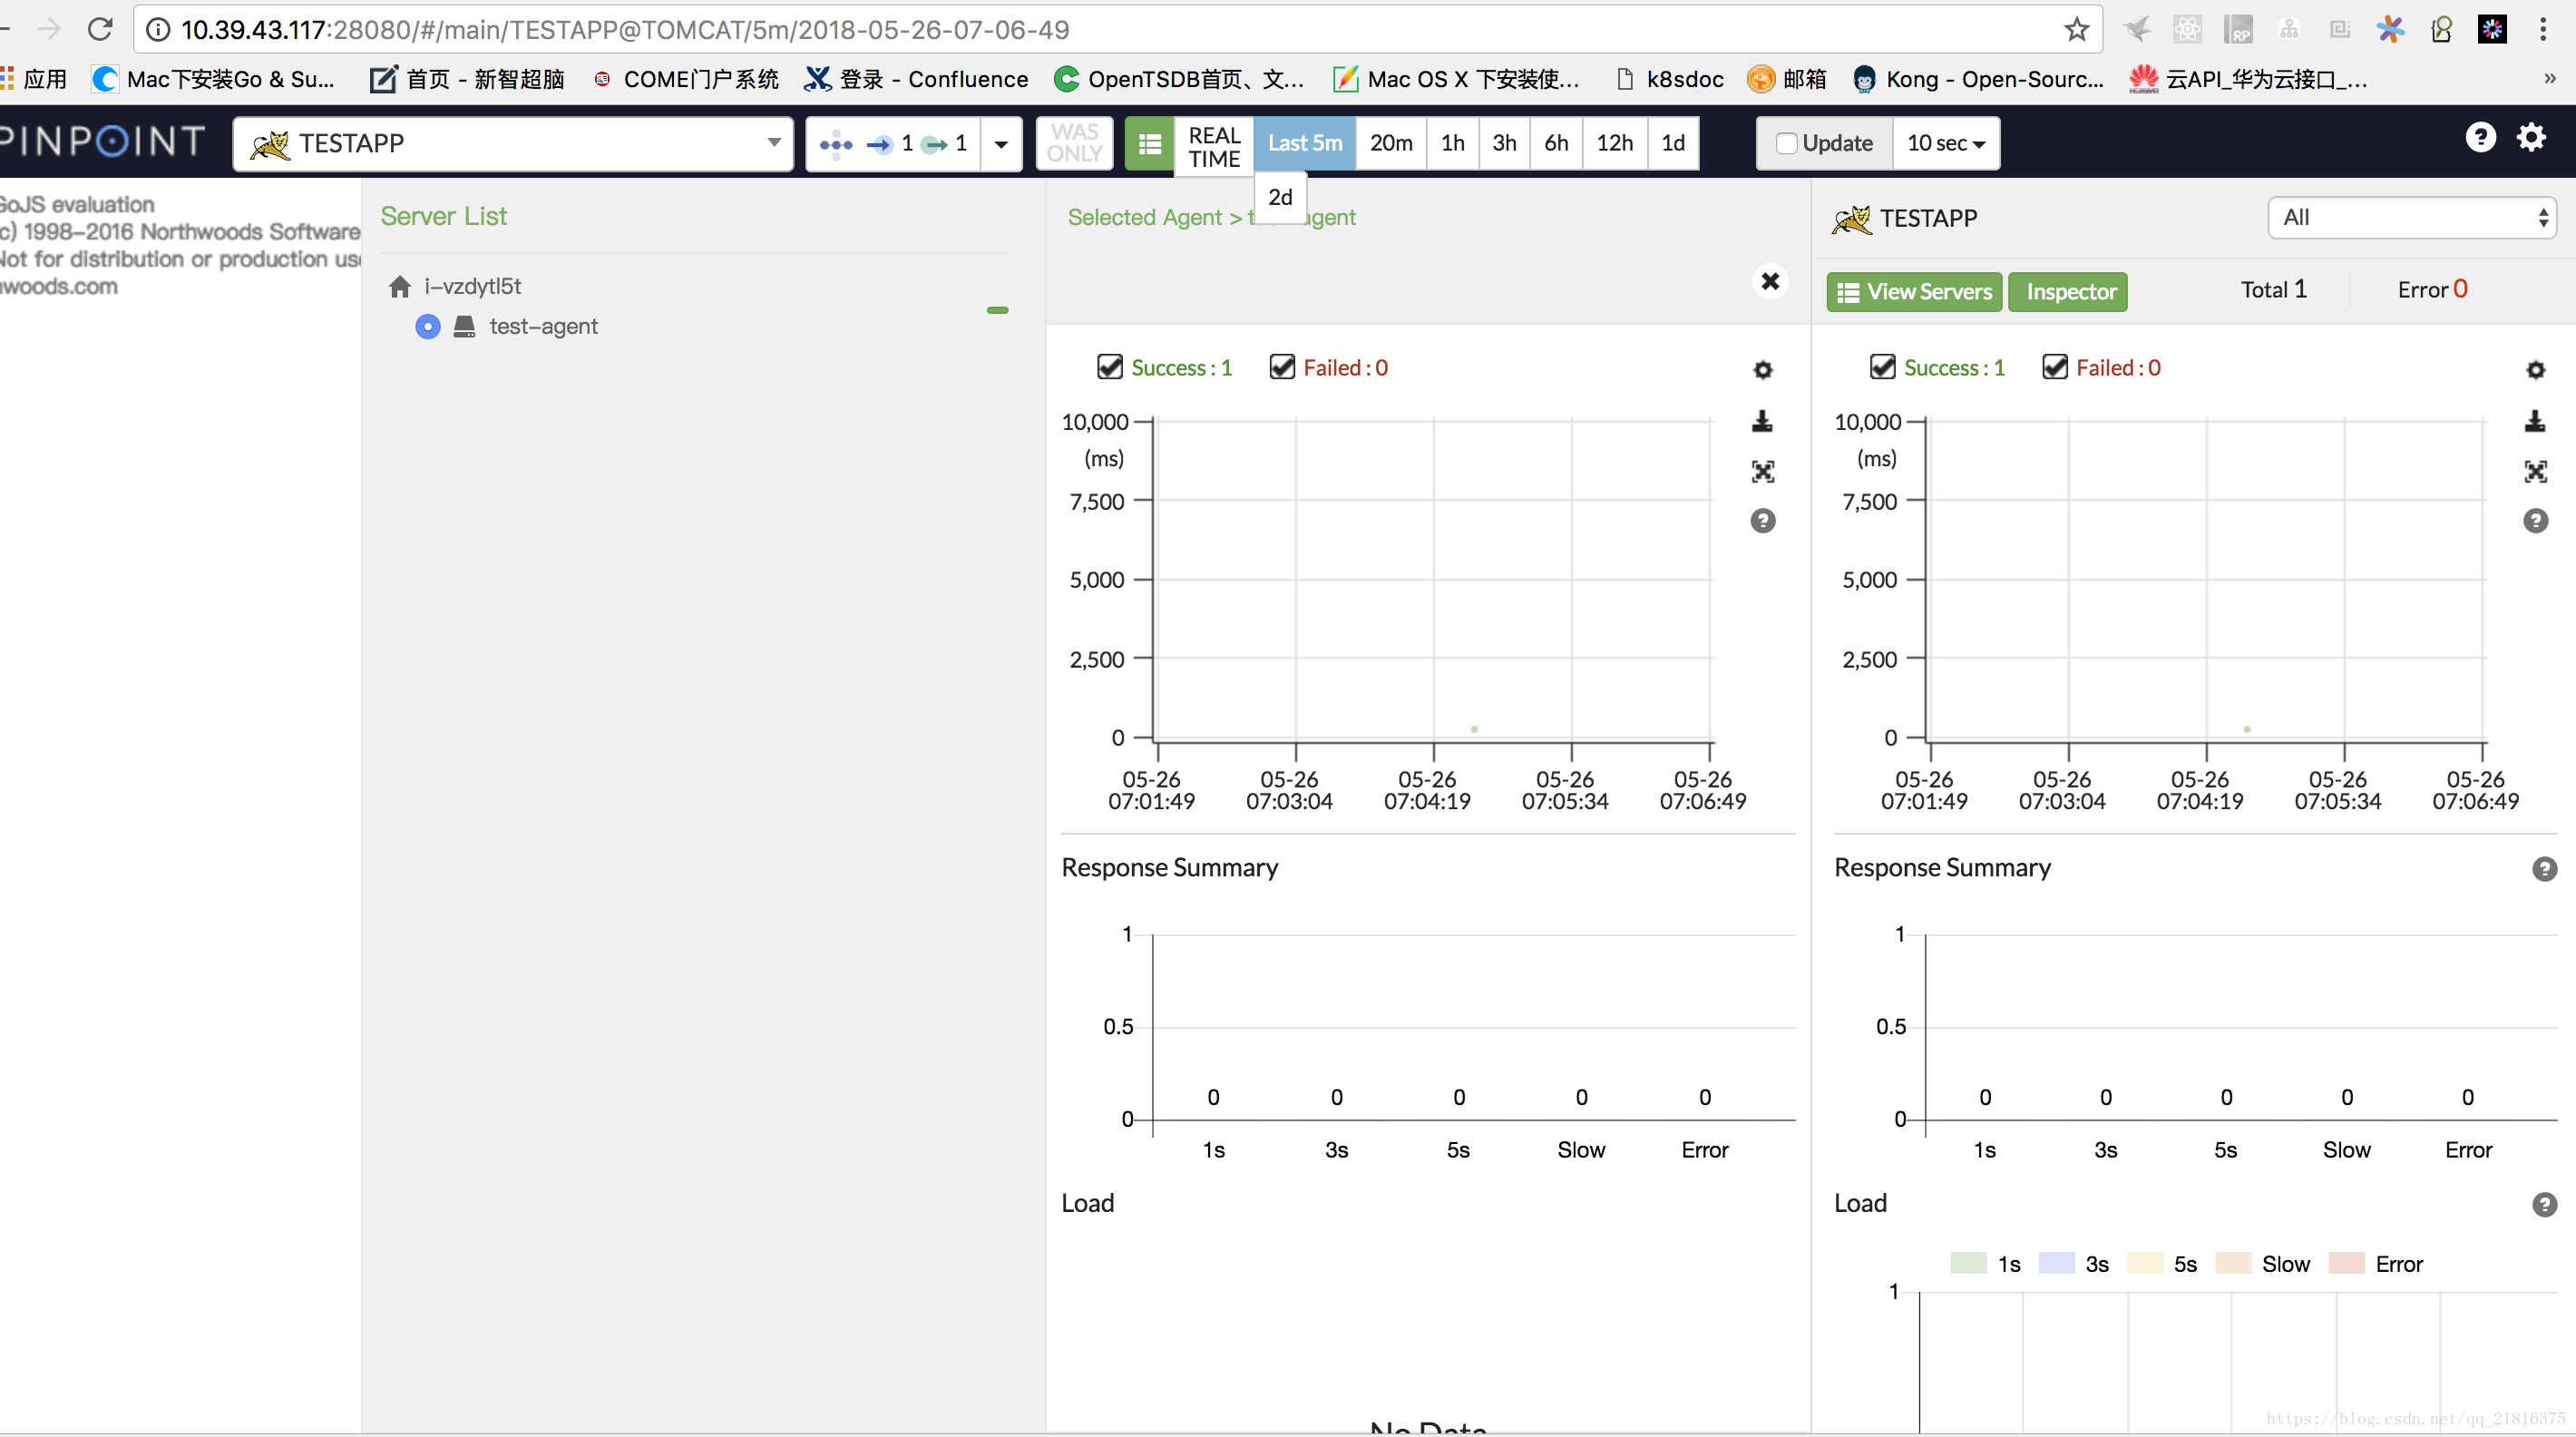Select the Last 5m time range tab
Viewport: 2576px width, 1437px height.
1304,142
